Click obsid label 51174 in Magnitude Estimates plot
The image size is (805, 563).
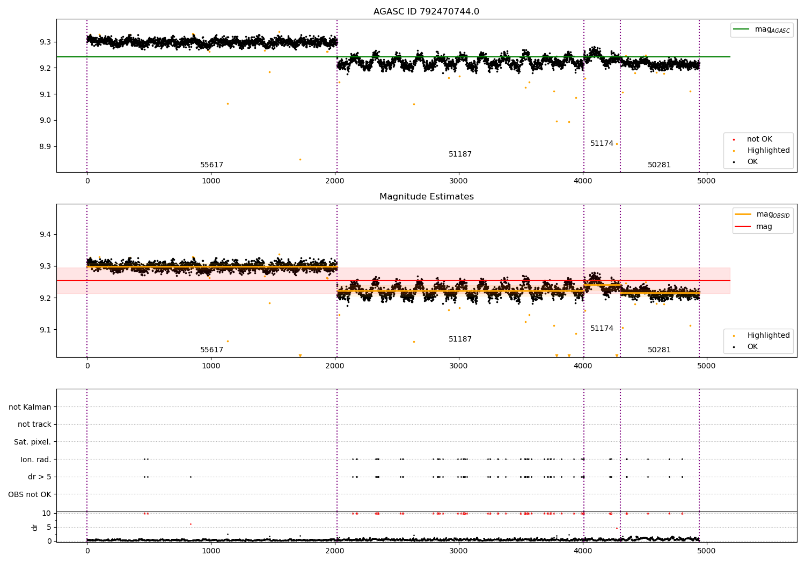[x=602, y=329]
